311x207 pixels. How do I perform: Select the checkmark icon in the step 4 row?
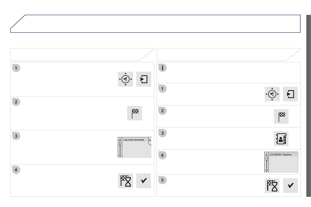click(144, 180)
